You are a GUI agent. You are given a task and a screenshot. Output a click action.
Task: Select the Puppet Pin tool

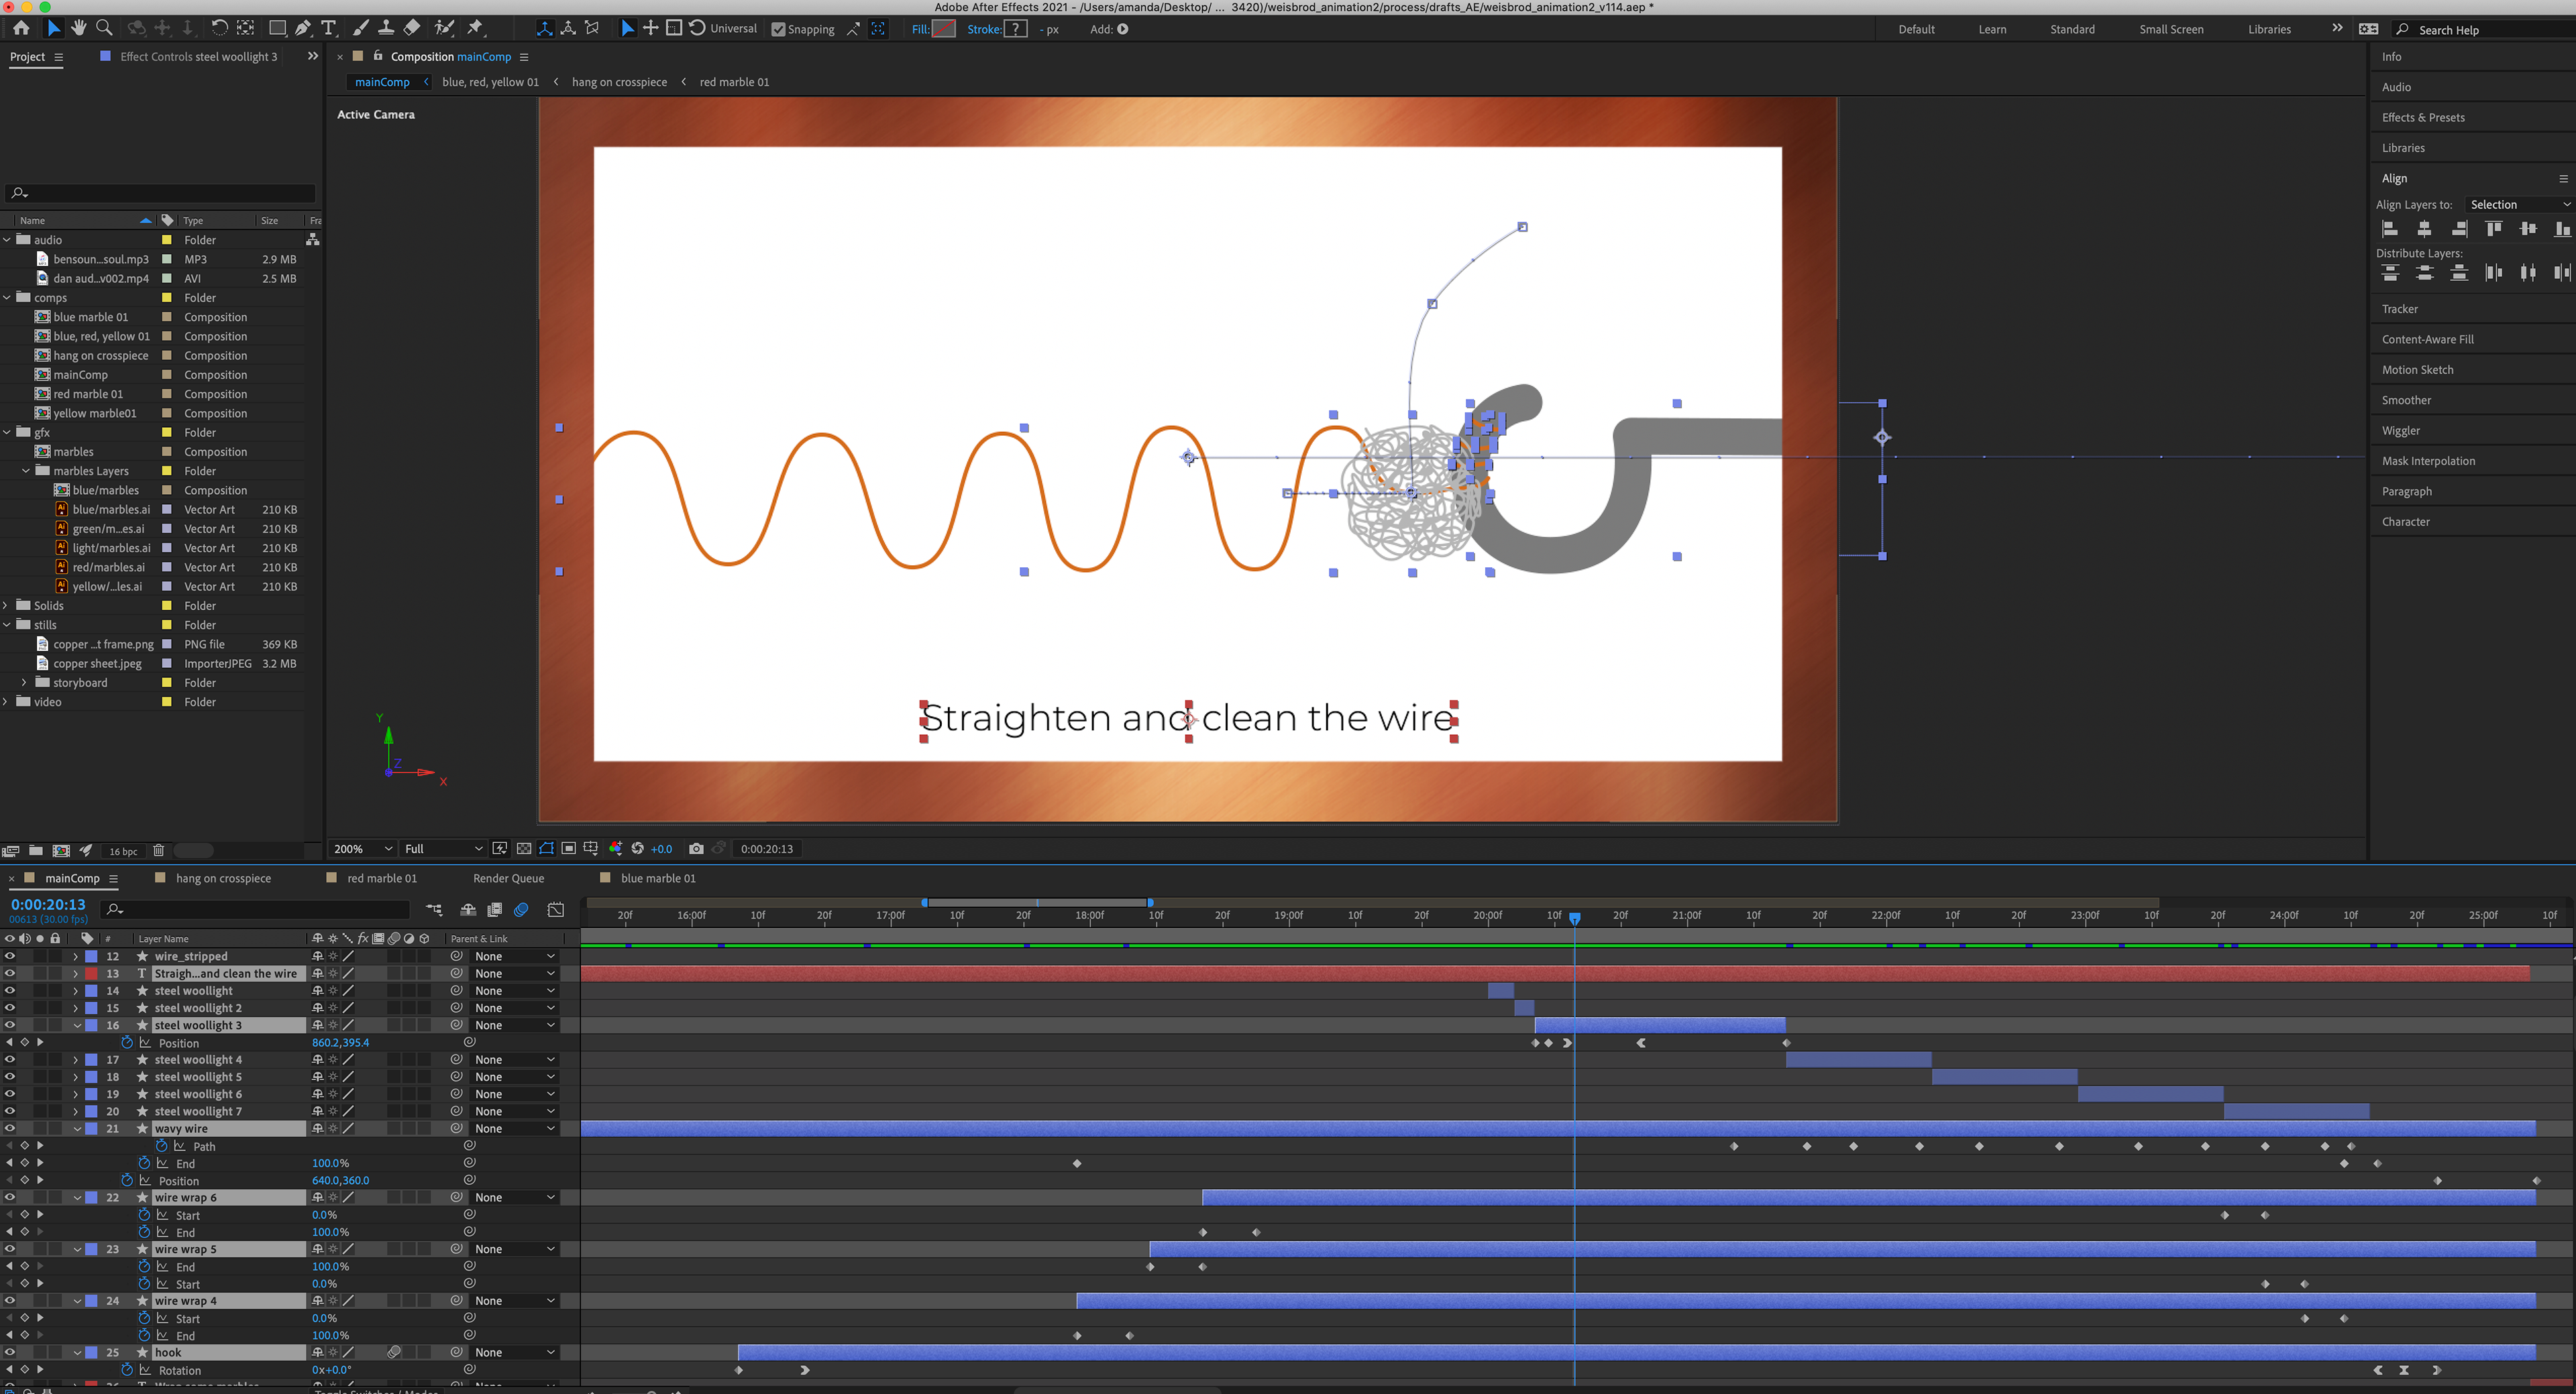[x=476, y=28]
